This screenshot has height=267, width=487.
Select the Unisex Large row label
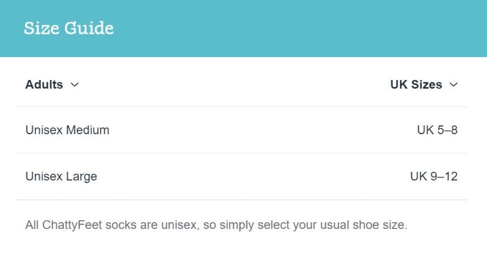coord(61,177)
